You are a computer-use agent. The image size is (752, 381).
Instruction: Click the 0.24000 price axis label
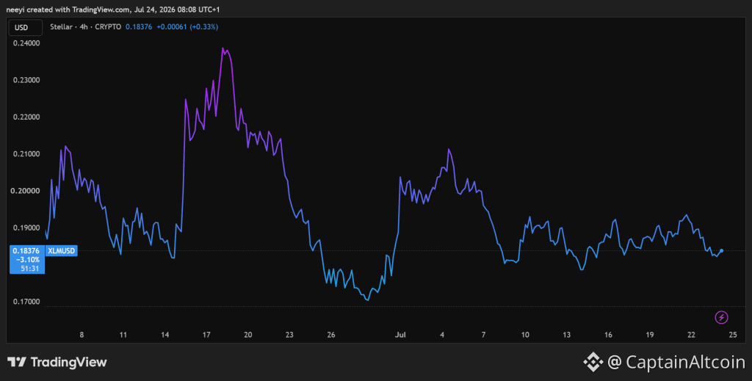pyautogui.click(x=26, y=43)
